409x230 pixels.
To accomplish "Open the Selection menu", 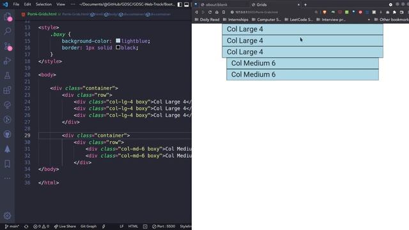I will click(43, 4).
